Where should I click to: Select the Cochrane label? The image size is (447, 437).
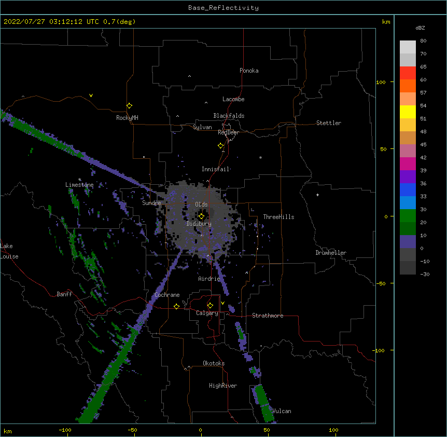pyautogui.click(x=167, y=295)
